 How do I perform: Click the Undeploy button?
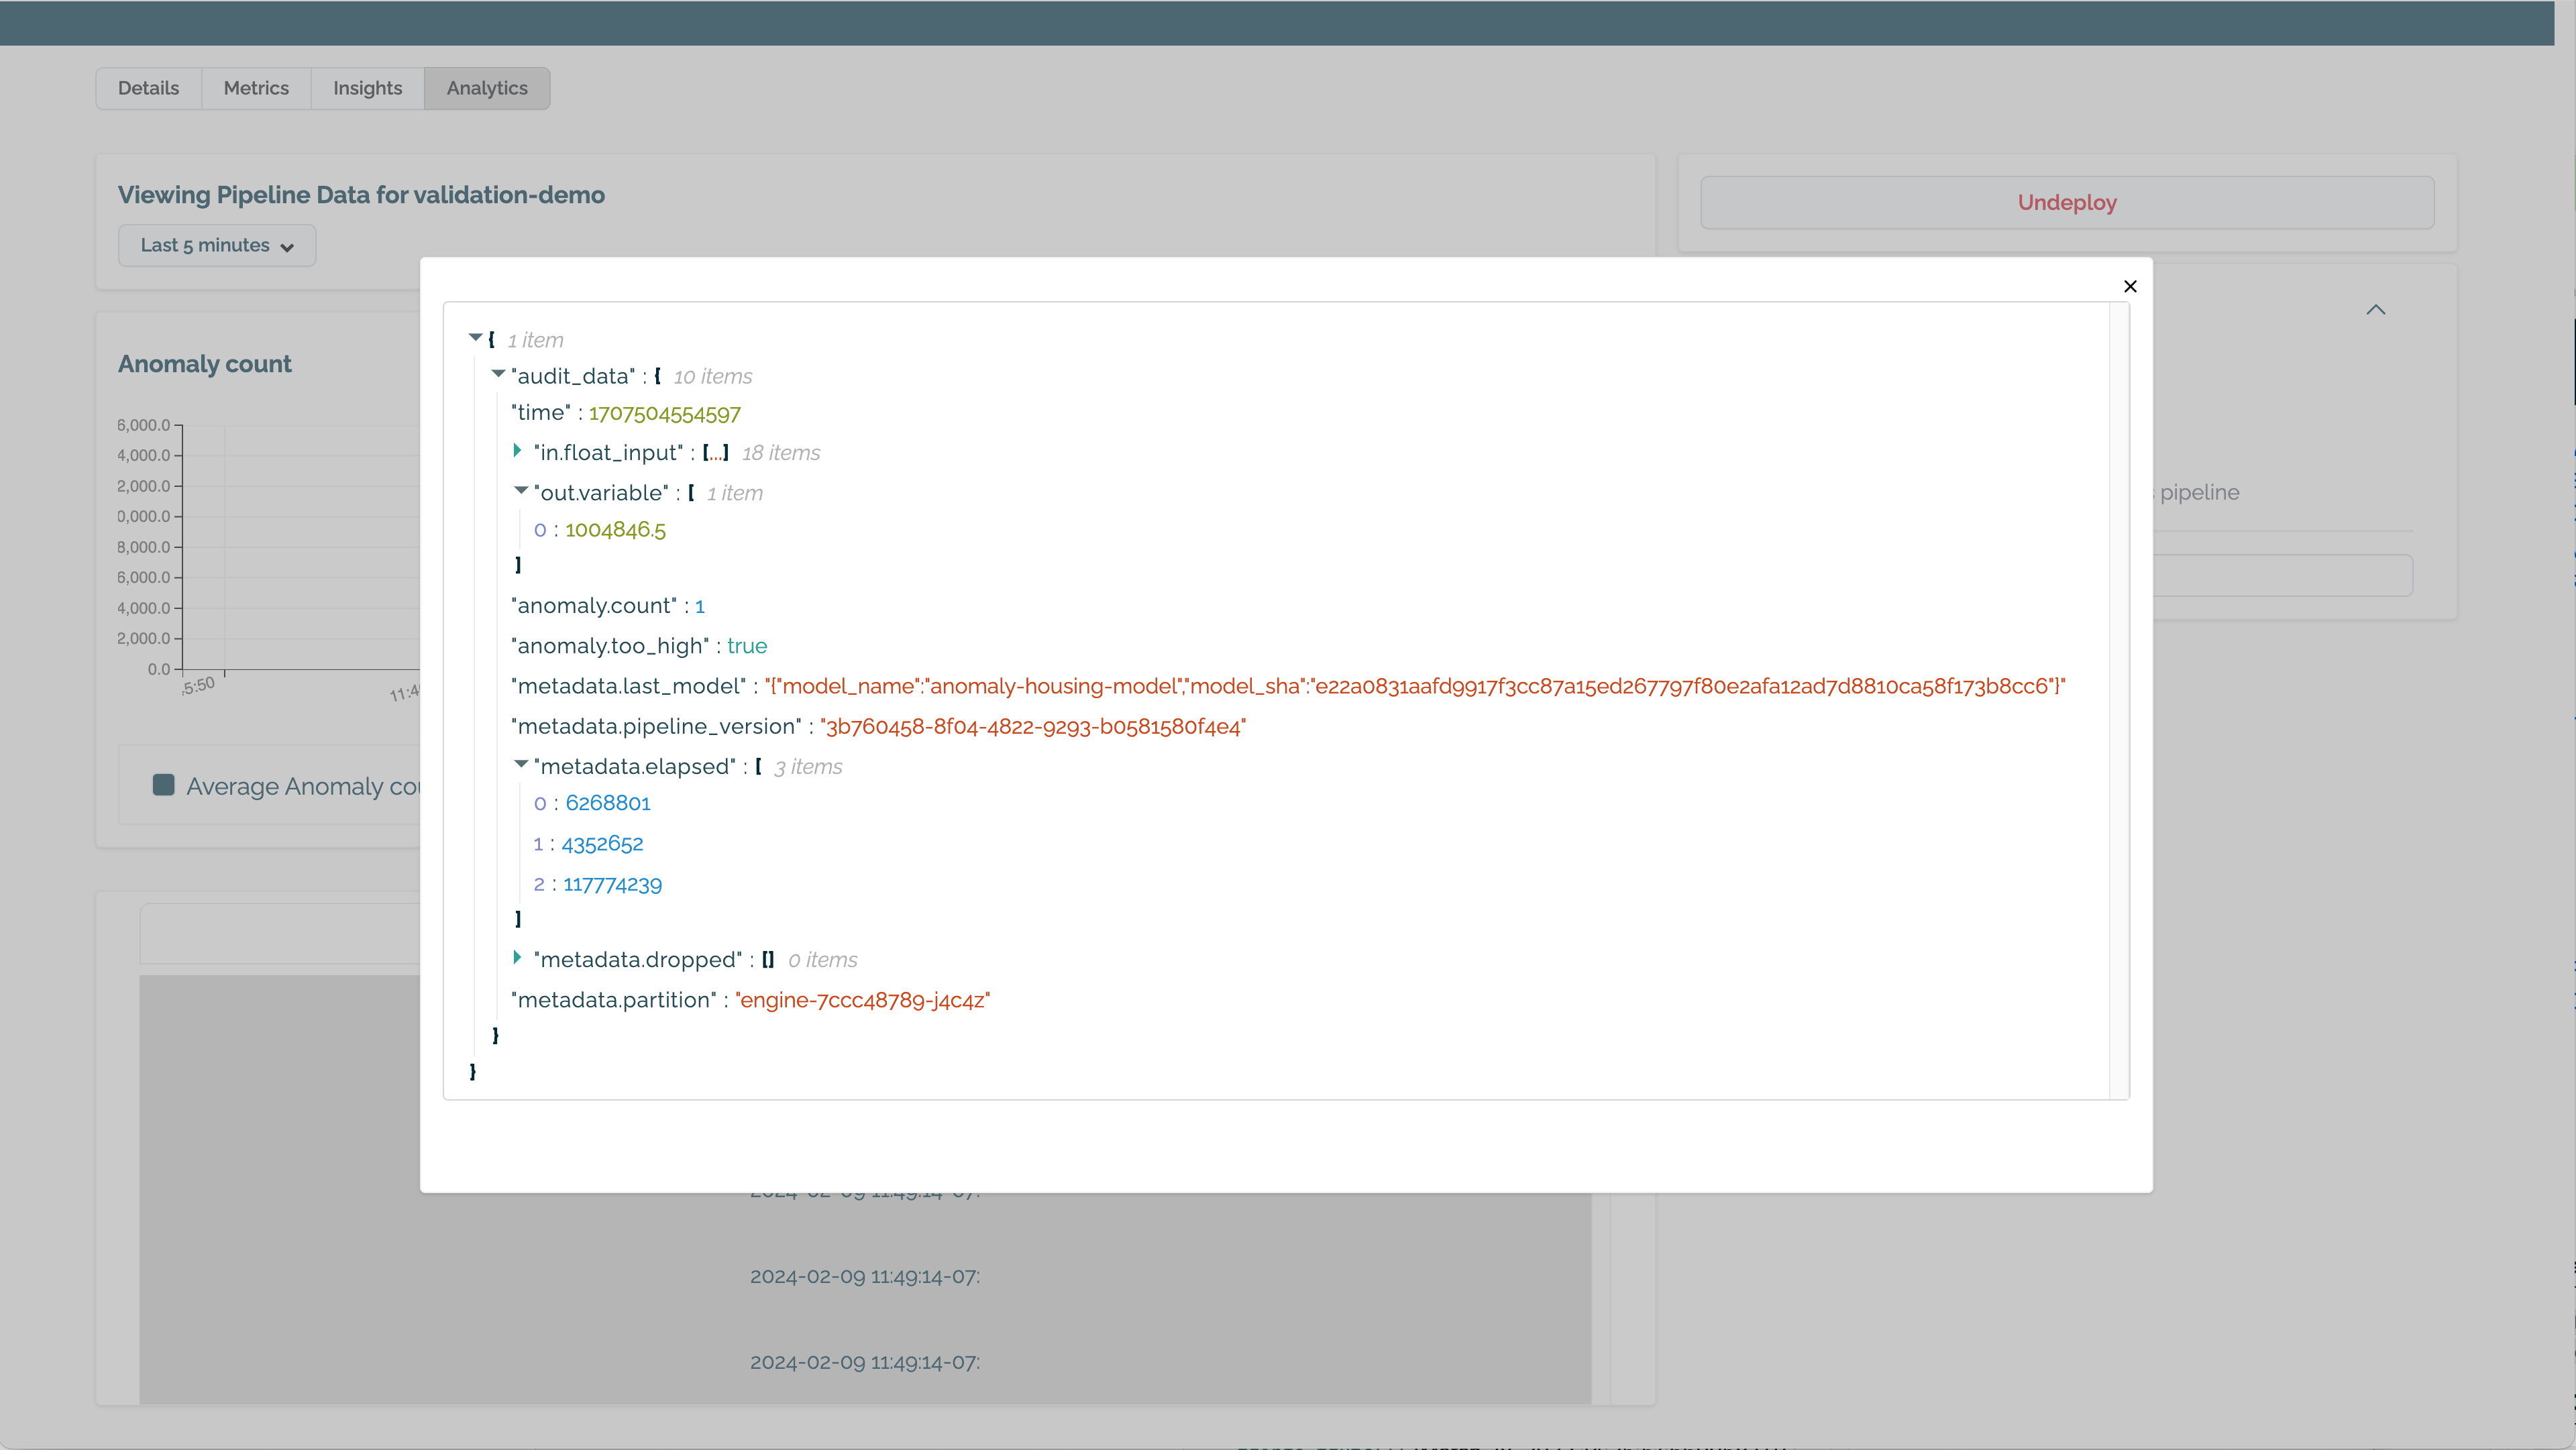tap(2066, 202)
